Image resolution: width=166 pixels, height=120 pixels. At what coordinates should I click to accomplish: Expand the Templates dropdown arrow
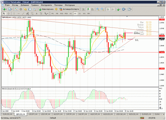tap(131, 9)
